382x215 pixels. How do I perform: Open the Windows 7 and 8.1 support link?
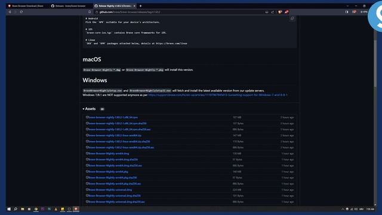click(x=218, y=95)
